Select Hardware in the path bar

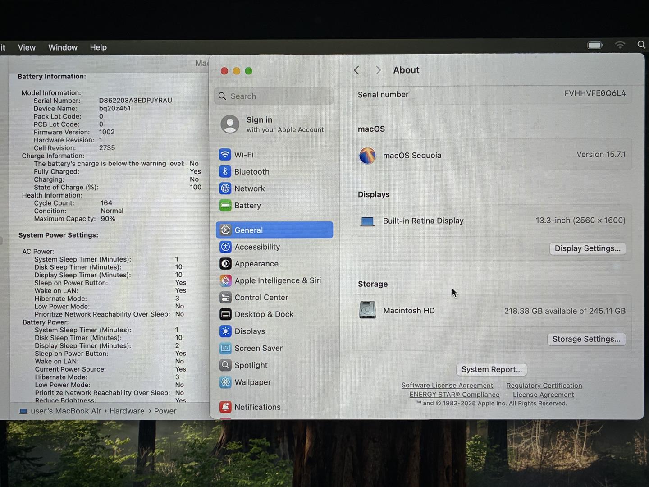127,411
